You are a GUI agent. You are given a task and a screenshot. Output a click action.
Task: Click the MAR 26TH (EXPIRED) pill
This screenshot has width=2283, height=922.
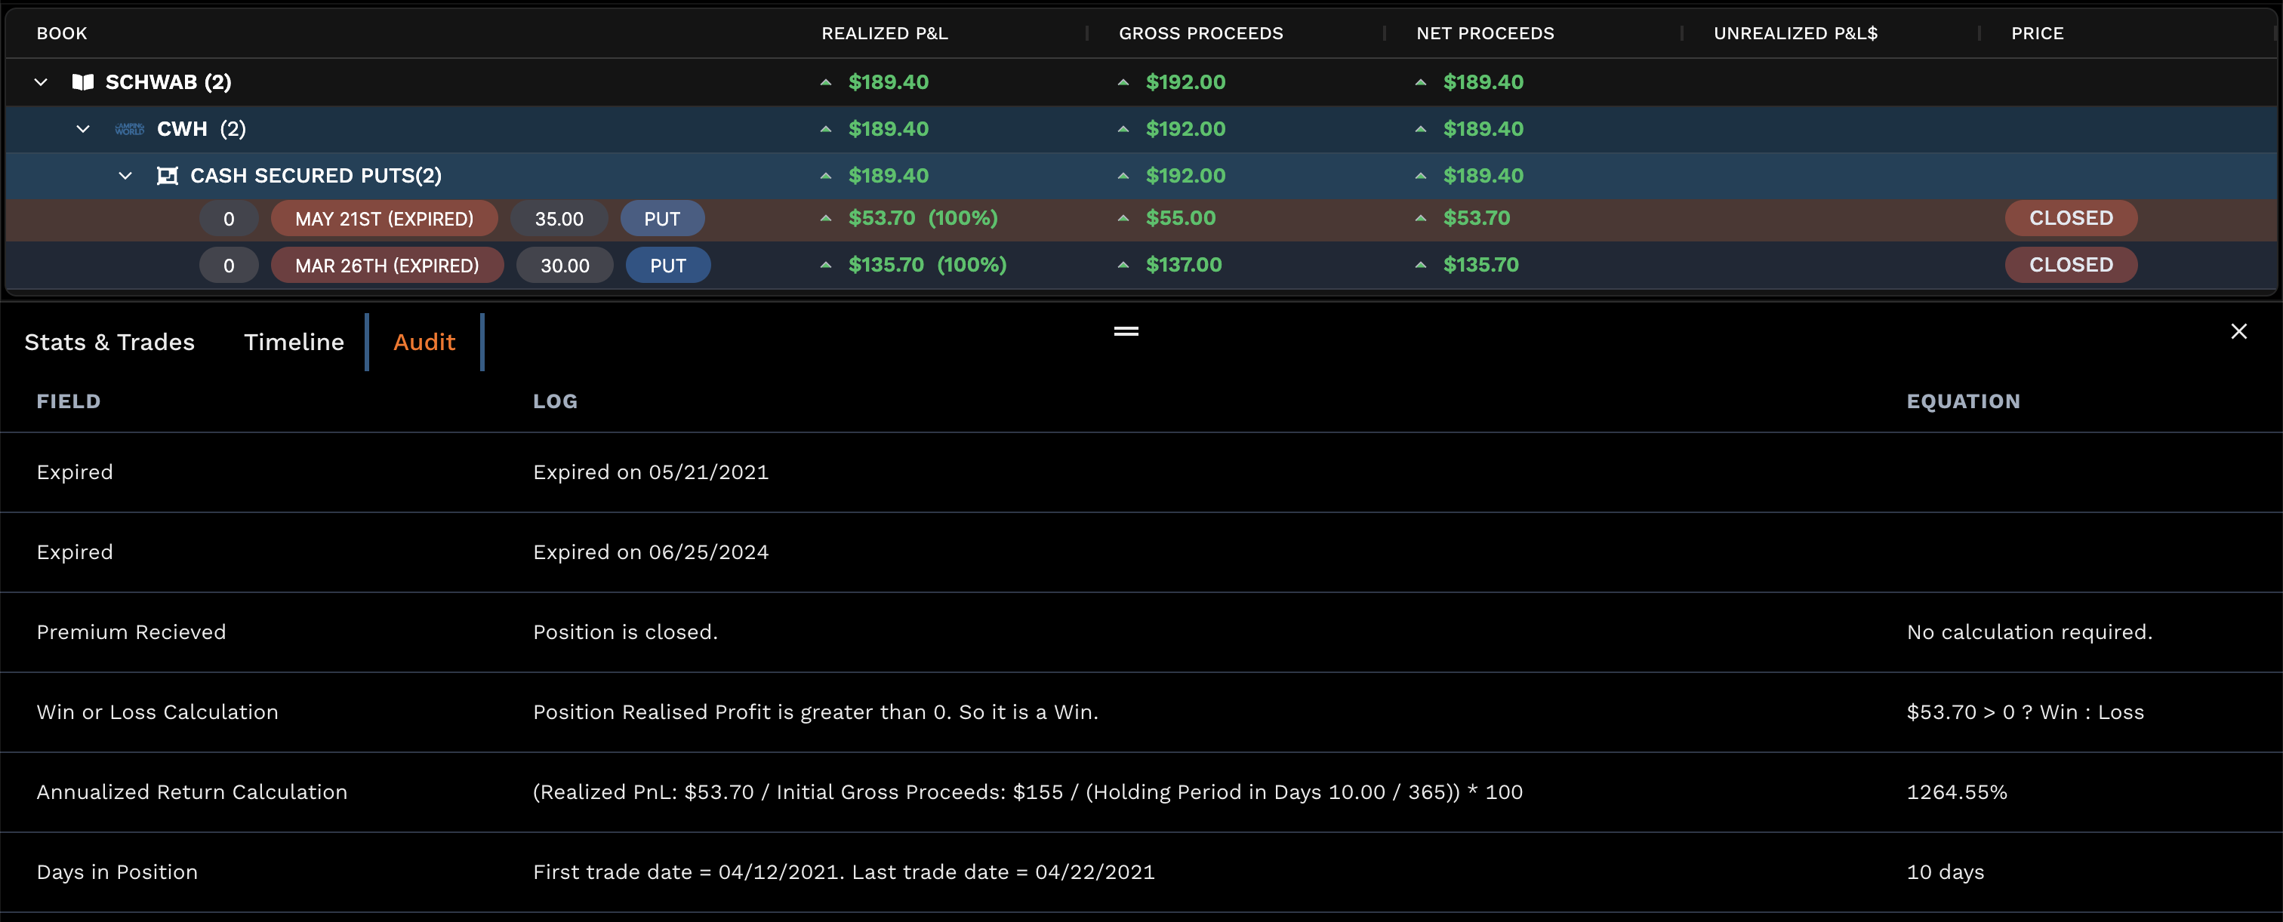pos(387,266)
